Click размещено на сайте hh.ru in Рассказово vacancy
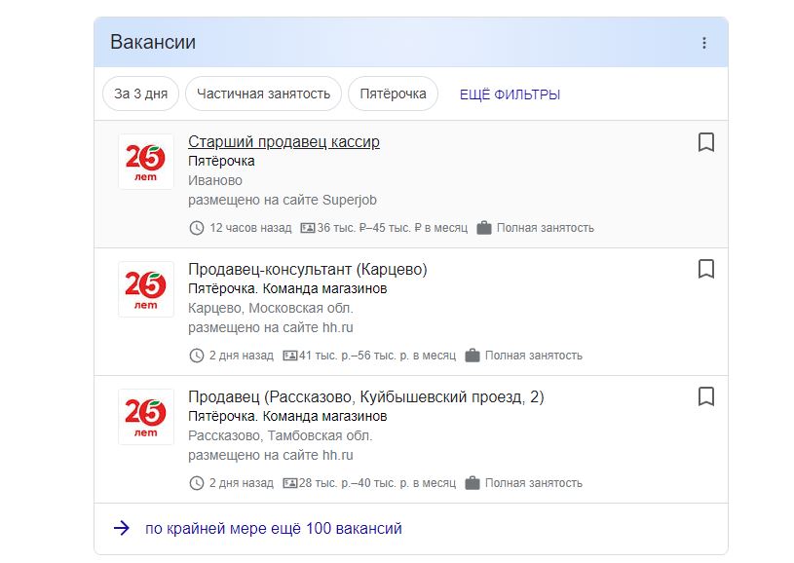This screenshot has width=794, height=563. point(271,456)
